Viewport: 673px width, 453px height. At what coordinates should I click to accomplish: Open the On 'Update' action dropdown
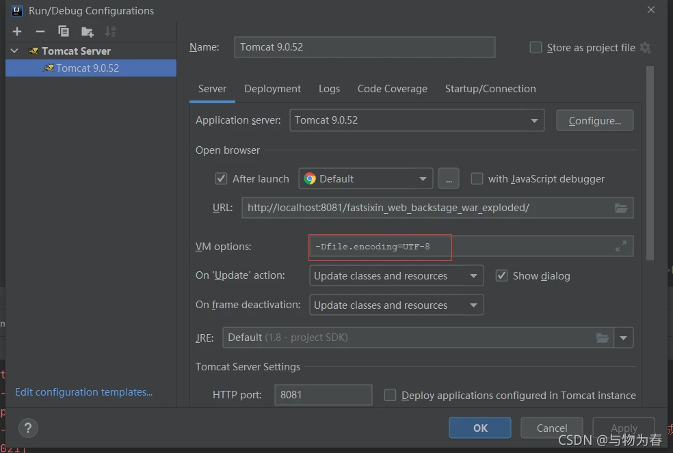pyautogui.click(x=396, y=275)
